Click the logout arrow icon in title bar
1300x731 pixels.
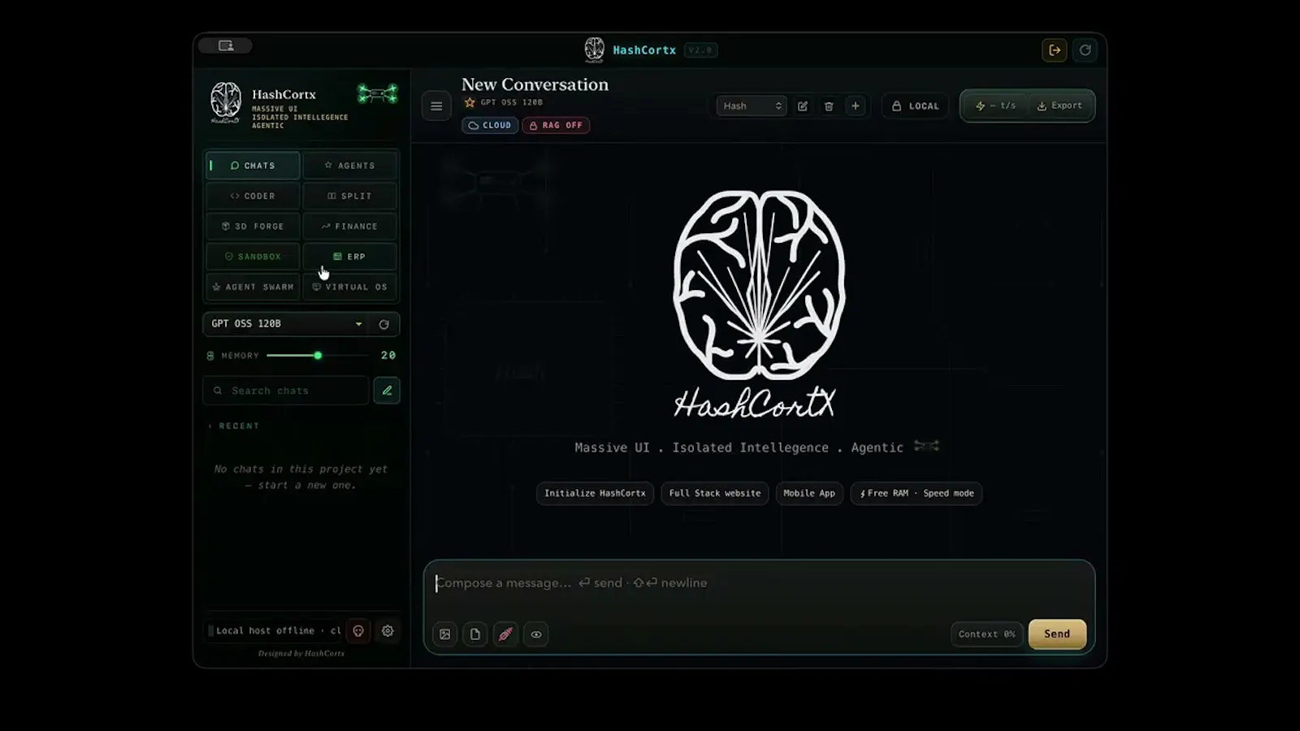click(1055, 50)
